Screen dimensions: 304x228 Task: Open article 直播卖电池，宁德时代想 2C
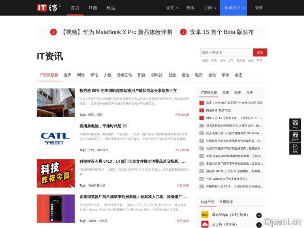click(x=103, y=126)
